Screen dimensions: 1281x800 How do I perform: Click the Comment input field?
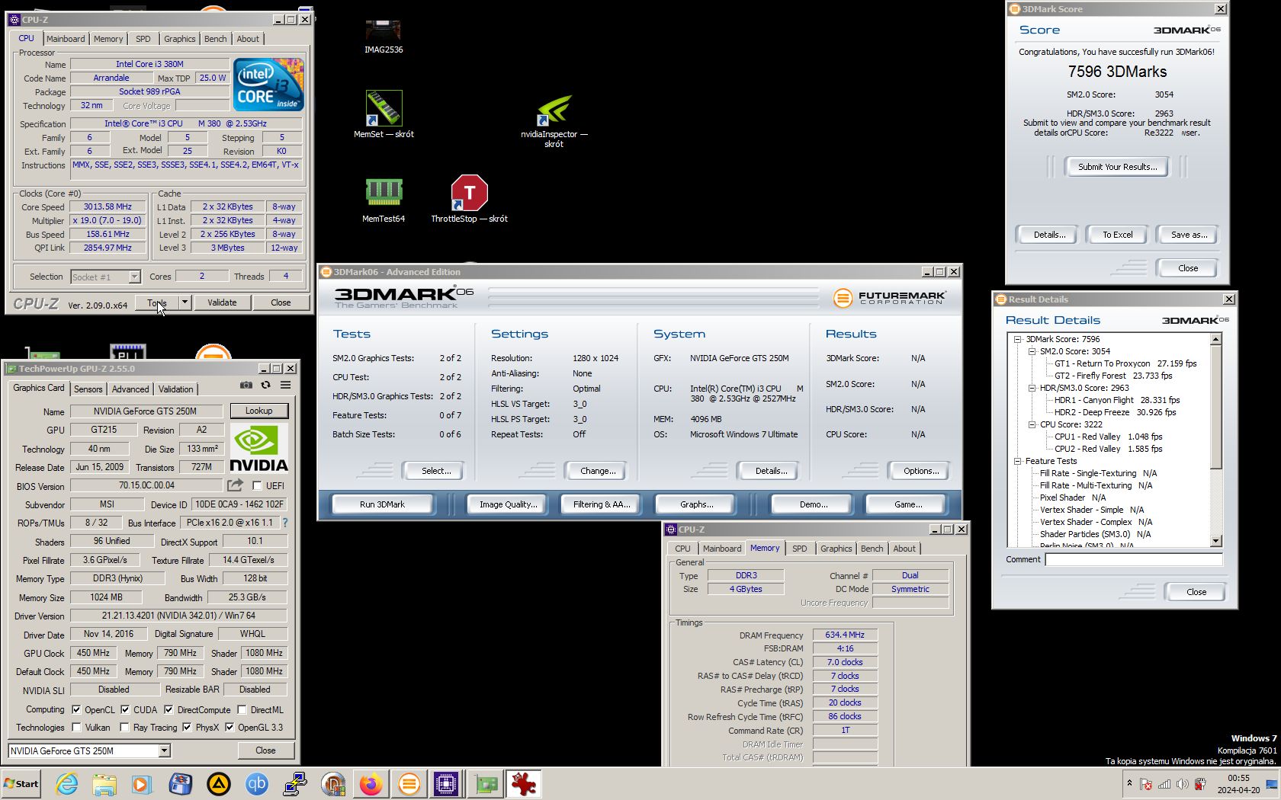pos(1133,559)
